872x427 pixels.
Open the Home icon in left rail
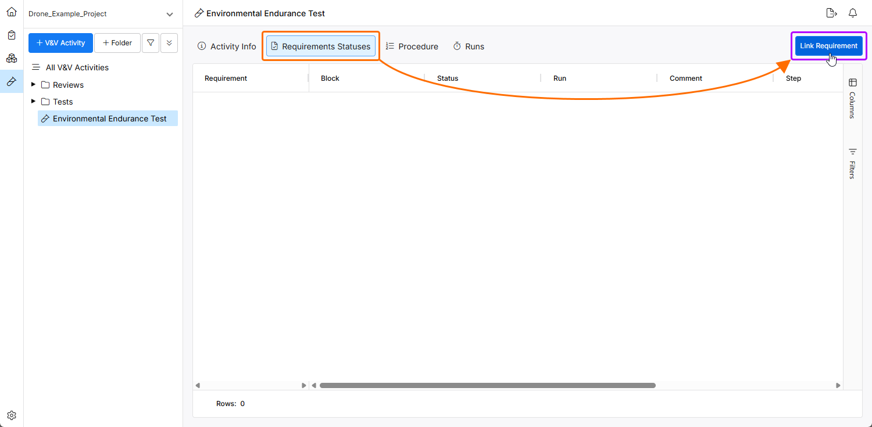coord(12,12)
